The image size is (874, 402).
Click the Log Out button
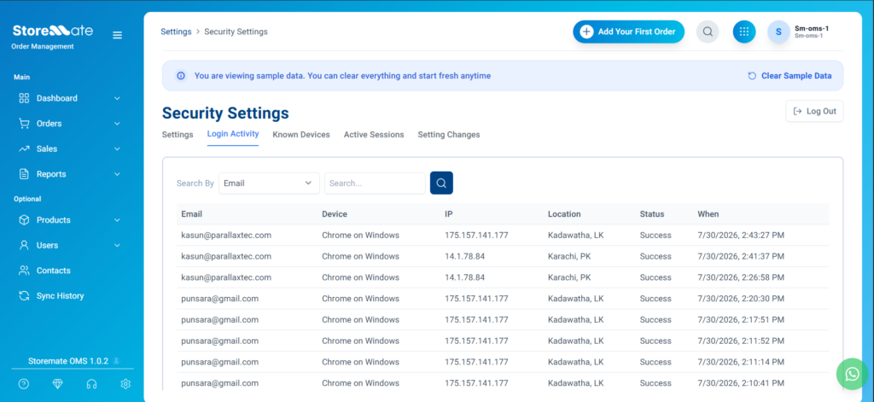[815, 111]
